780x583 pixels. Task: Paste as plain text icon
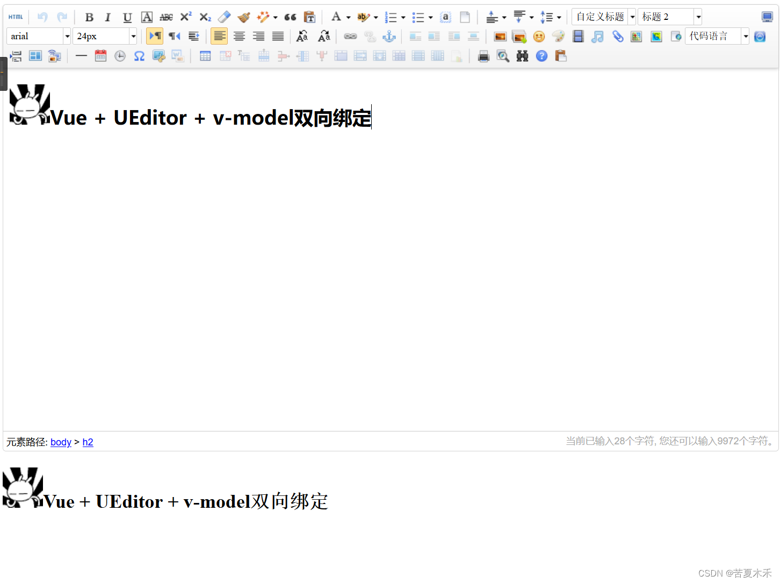309,17
